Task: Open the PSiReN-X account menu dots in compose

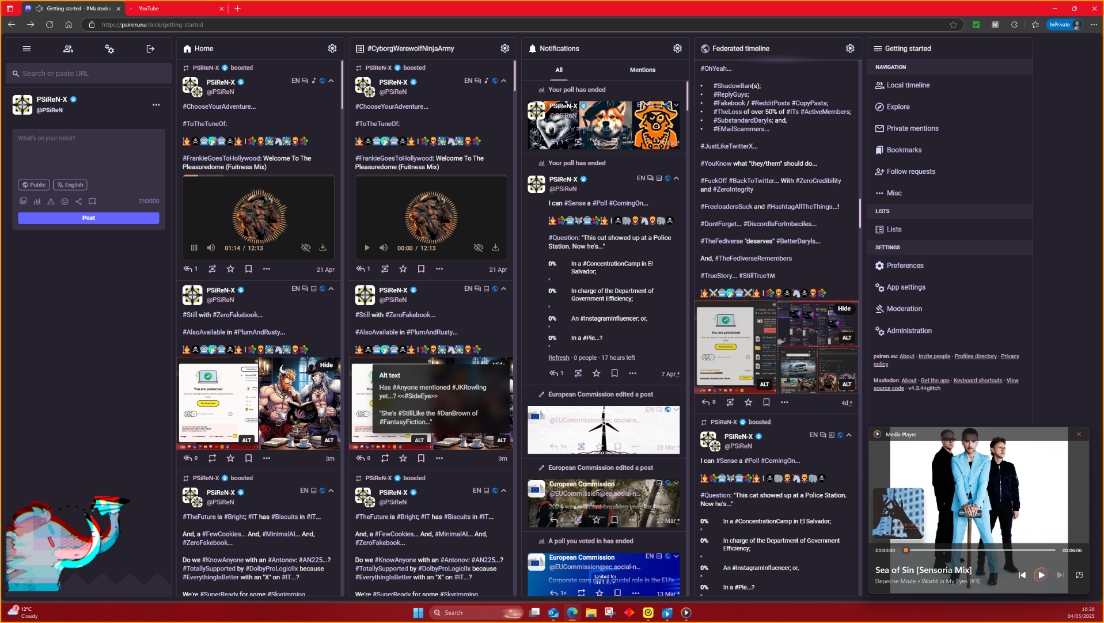Action: click(x=156, y=105)
